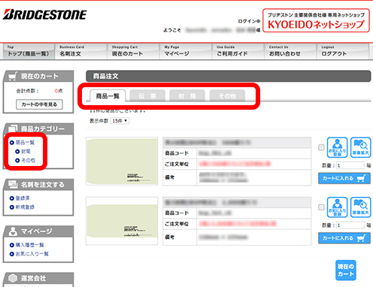Click second product 画像拡大 icon
Screen dimensions: 373x287
pos(360,207)
